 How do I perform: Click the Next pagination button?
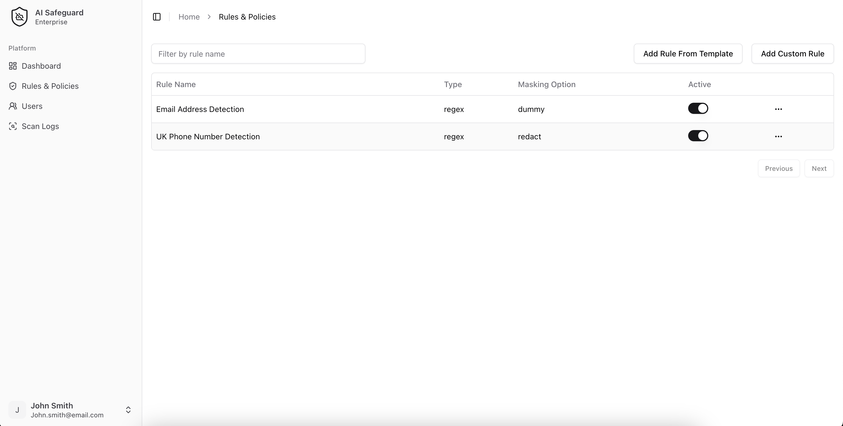pos(819,169)
